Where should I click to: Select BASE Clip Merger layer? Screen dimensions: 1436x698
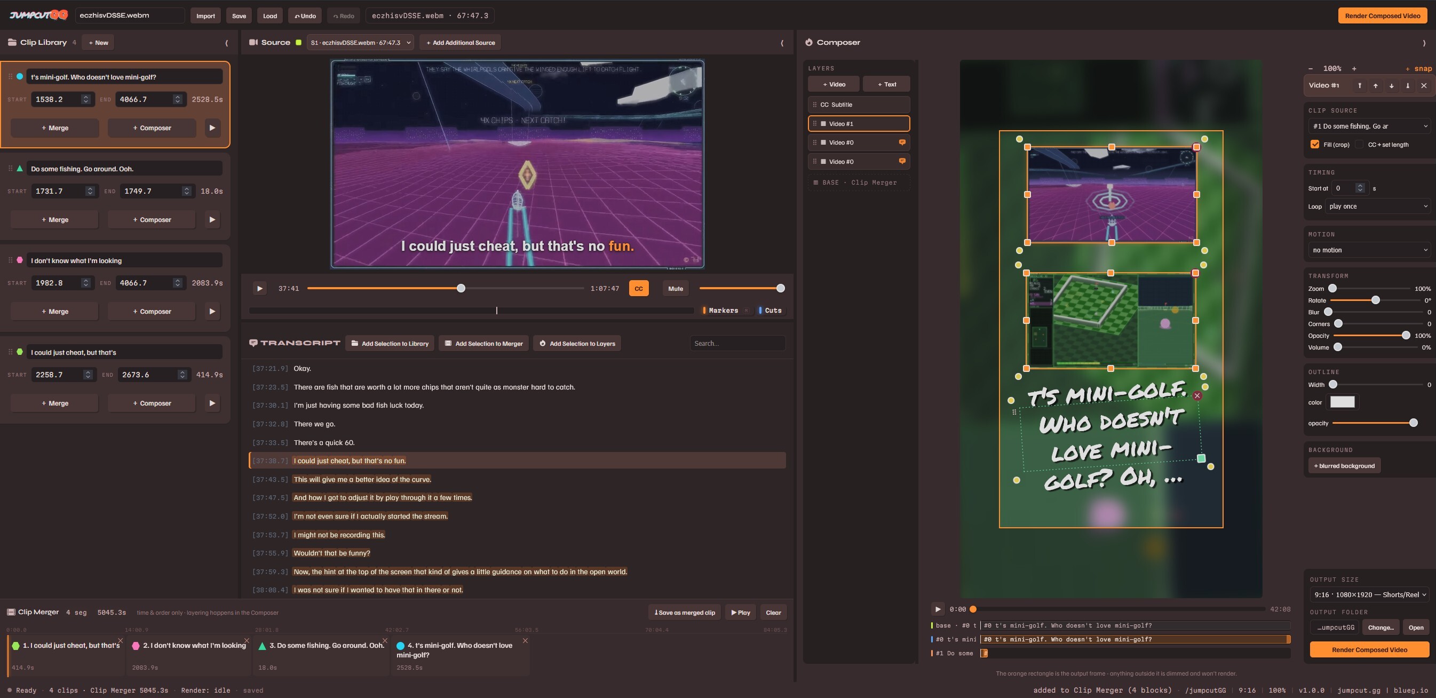click(859, 183)
